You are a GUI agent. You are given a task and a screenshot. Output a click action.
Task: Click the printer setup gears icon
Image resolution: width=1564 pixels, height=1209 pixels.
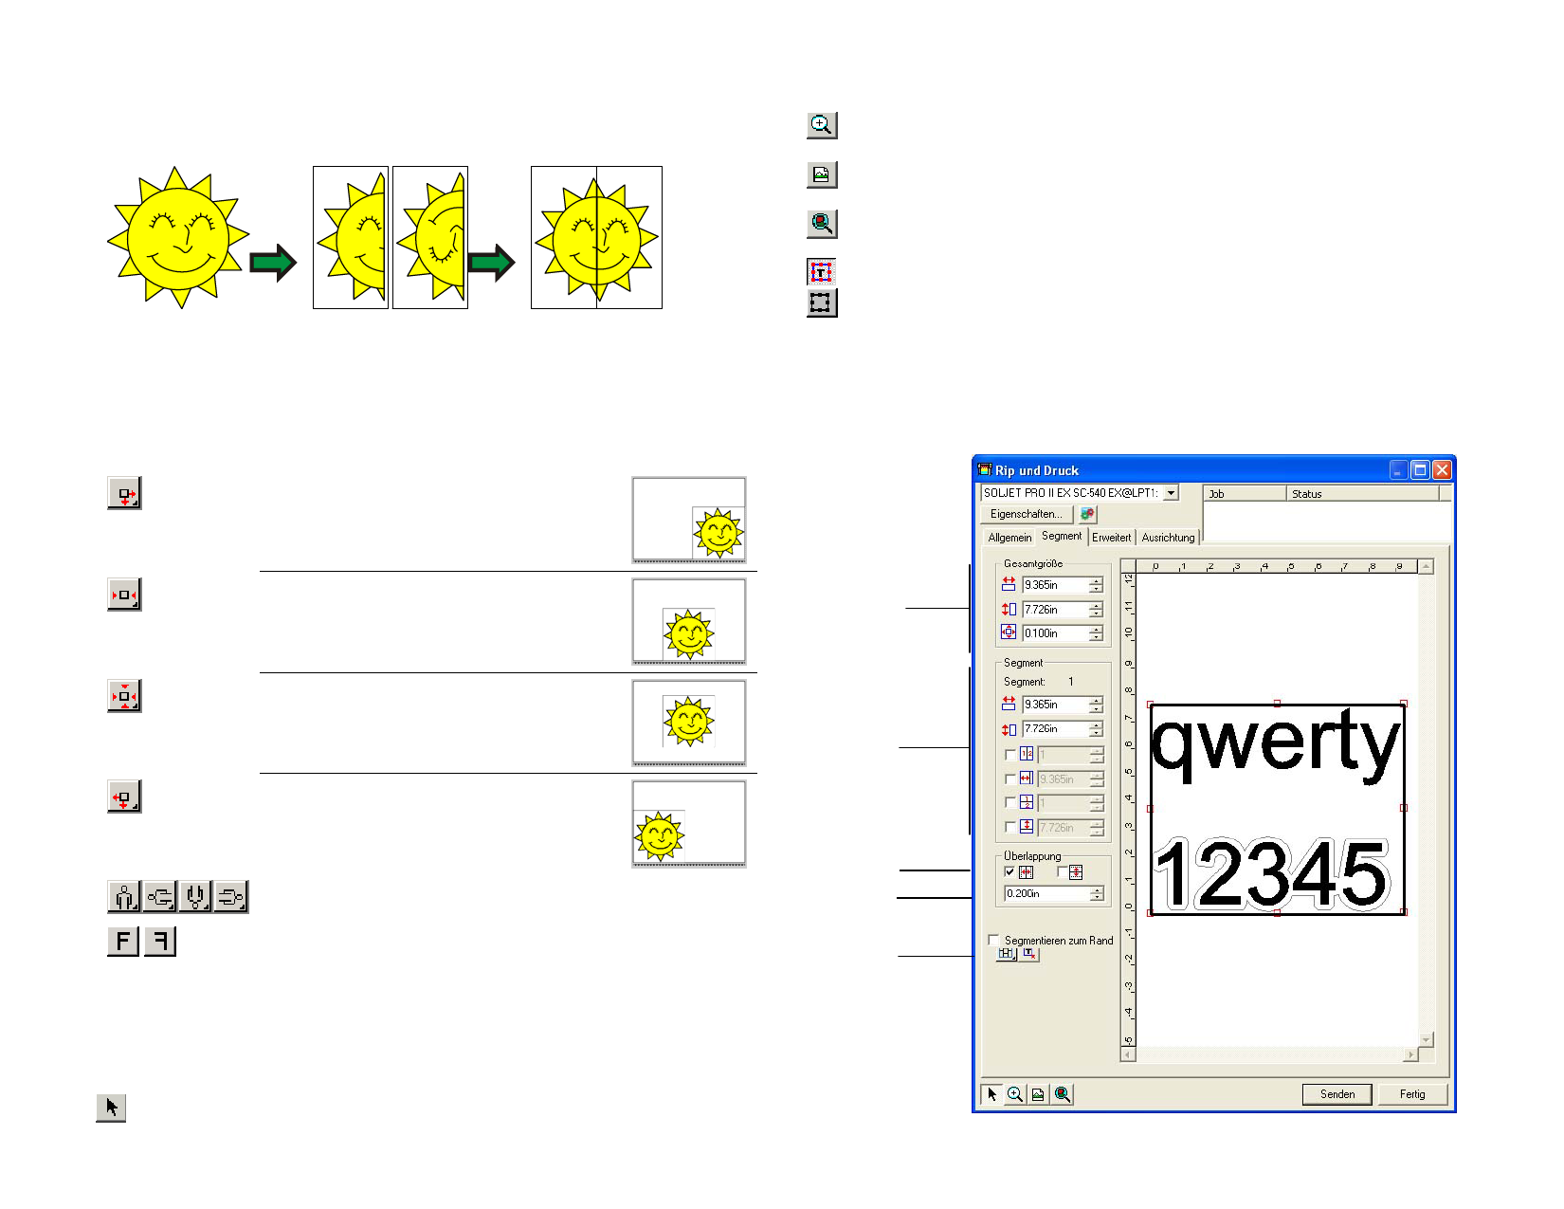click(x=1087, y=514)
